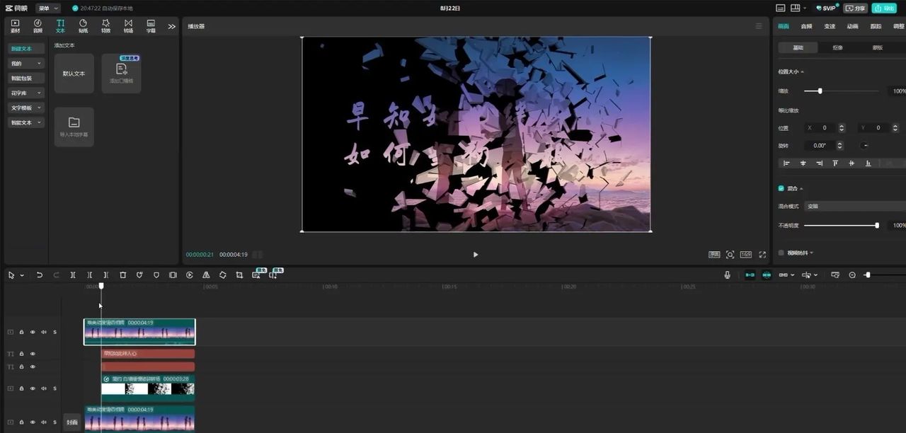Switch to the 动画 (Animation) tab
The width and height of the screenshot is (906, 433).
tap(852, 26)
